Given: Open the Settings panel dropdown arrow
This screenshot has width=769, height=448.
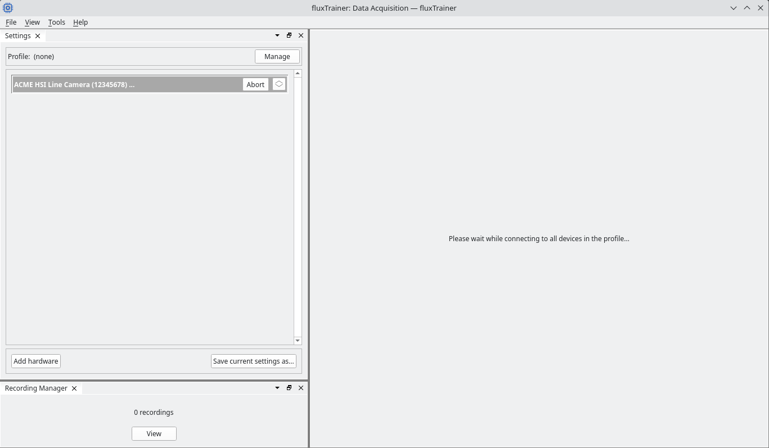Looking at the screenshot, I should (277, 35).
